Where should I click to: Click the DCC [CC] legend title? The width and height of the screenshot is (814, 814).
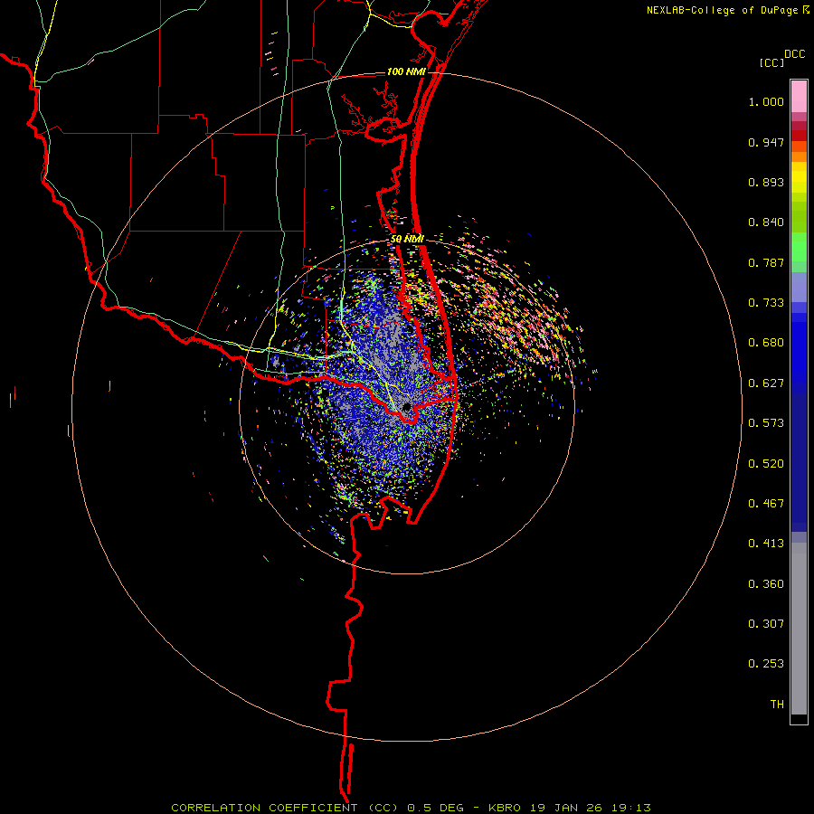point(782,58)
